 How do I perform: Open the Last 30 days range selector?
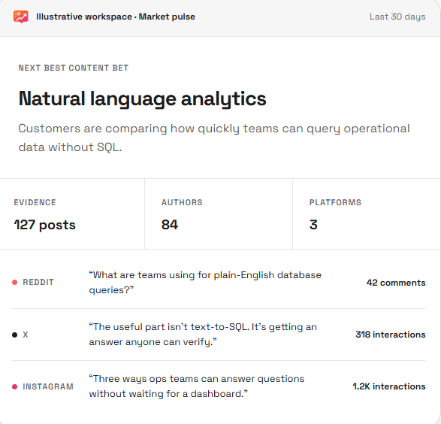pos(397,17)
